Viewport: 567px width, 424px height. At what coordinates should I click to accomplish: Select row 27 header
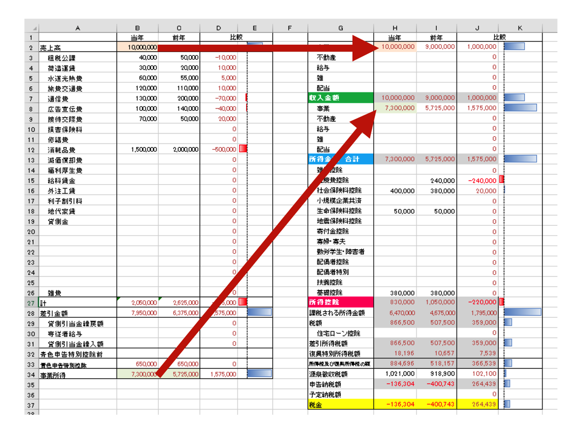(31, 303)
